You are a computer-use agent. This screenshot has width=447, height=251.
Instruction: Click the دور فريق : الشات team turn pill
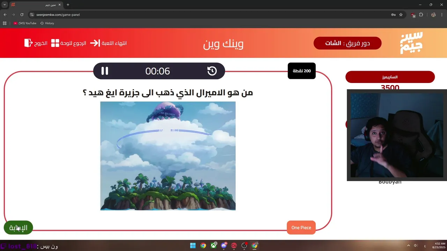tap(347, 43)
